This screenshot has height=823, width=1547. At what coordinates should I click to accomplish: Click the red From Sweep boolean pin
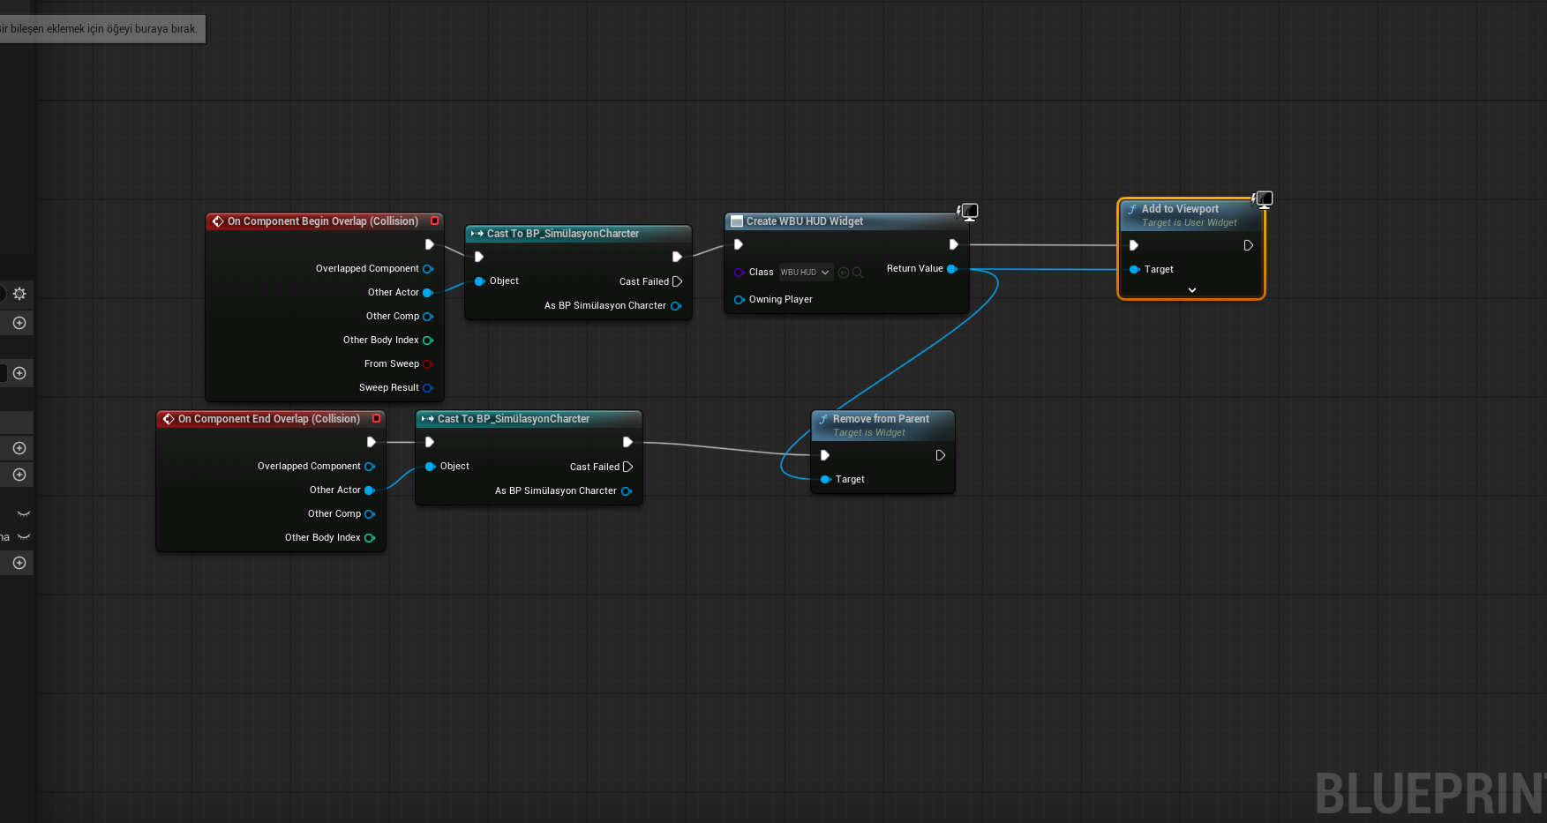[x=428, y=364]
